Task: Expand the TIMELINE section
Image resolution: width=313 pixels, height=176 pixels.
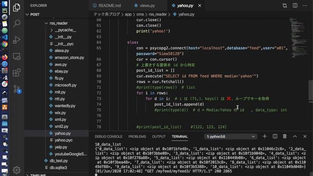Action: 57,175
